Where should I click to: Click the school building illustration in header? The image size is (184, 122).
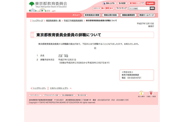(x=32, y=10)
